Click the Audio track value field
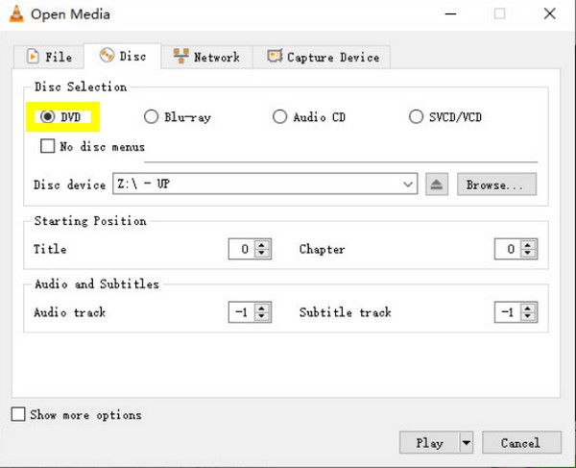The width and height of the screenshot is (576, 468). 241,312
